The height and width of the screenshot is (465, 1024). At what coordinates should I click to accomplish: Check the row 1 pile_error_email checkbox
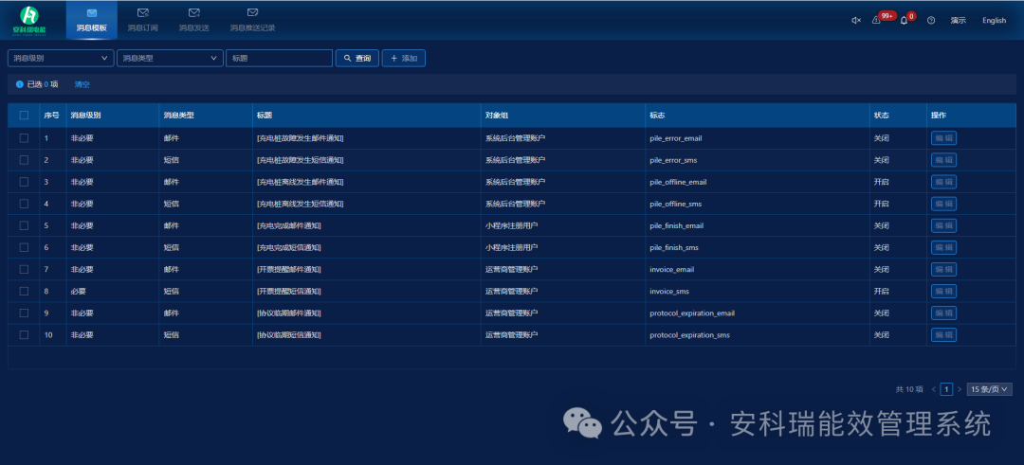coord(24,138)
